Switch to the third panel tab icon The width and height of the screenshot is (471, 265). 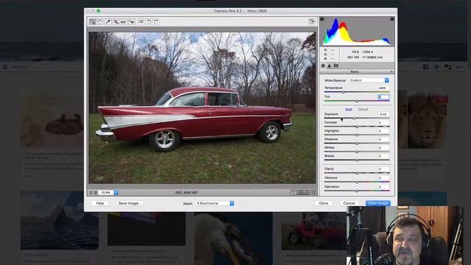(336, 66)
